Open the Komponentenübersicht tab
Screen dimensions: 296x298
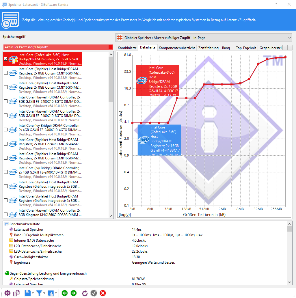pyautogui.click(x=177, y=48)
